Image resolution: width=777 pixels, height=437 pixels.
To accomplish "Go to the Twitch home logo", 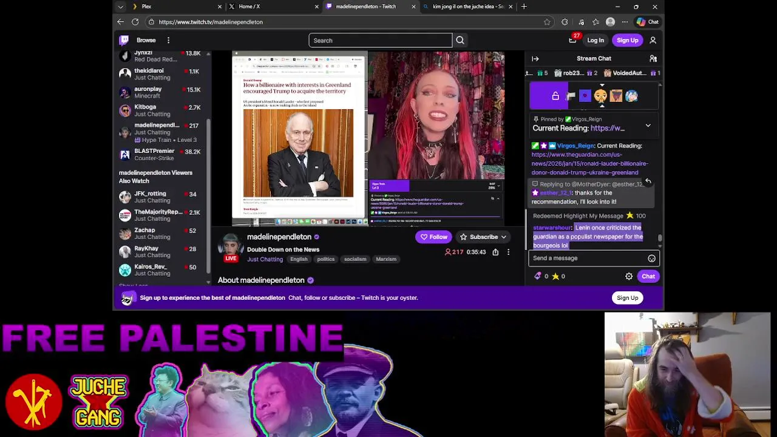I will [x=124, y=40].
